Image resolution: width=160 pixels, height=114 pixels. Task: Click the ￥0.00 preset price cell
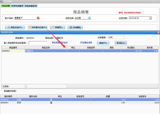pos(131,51)
